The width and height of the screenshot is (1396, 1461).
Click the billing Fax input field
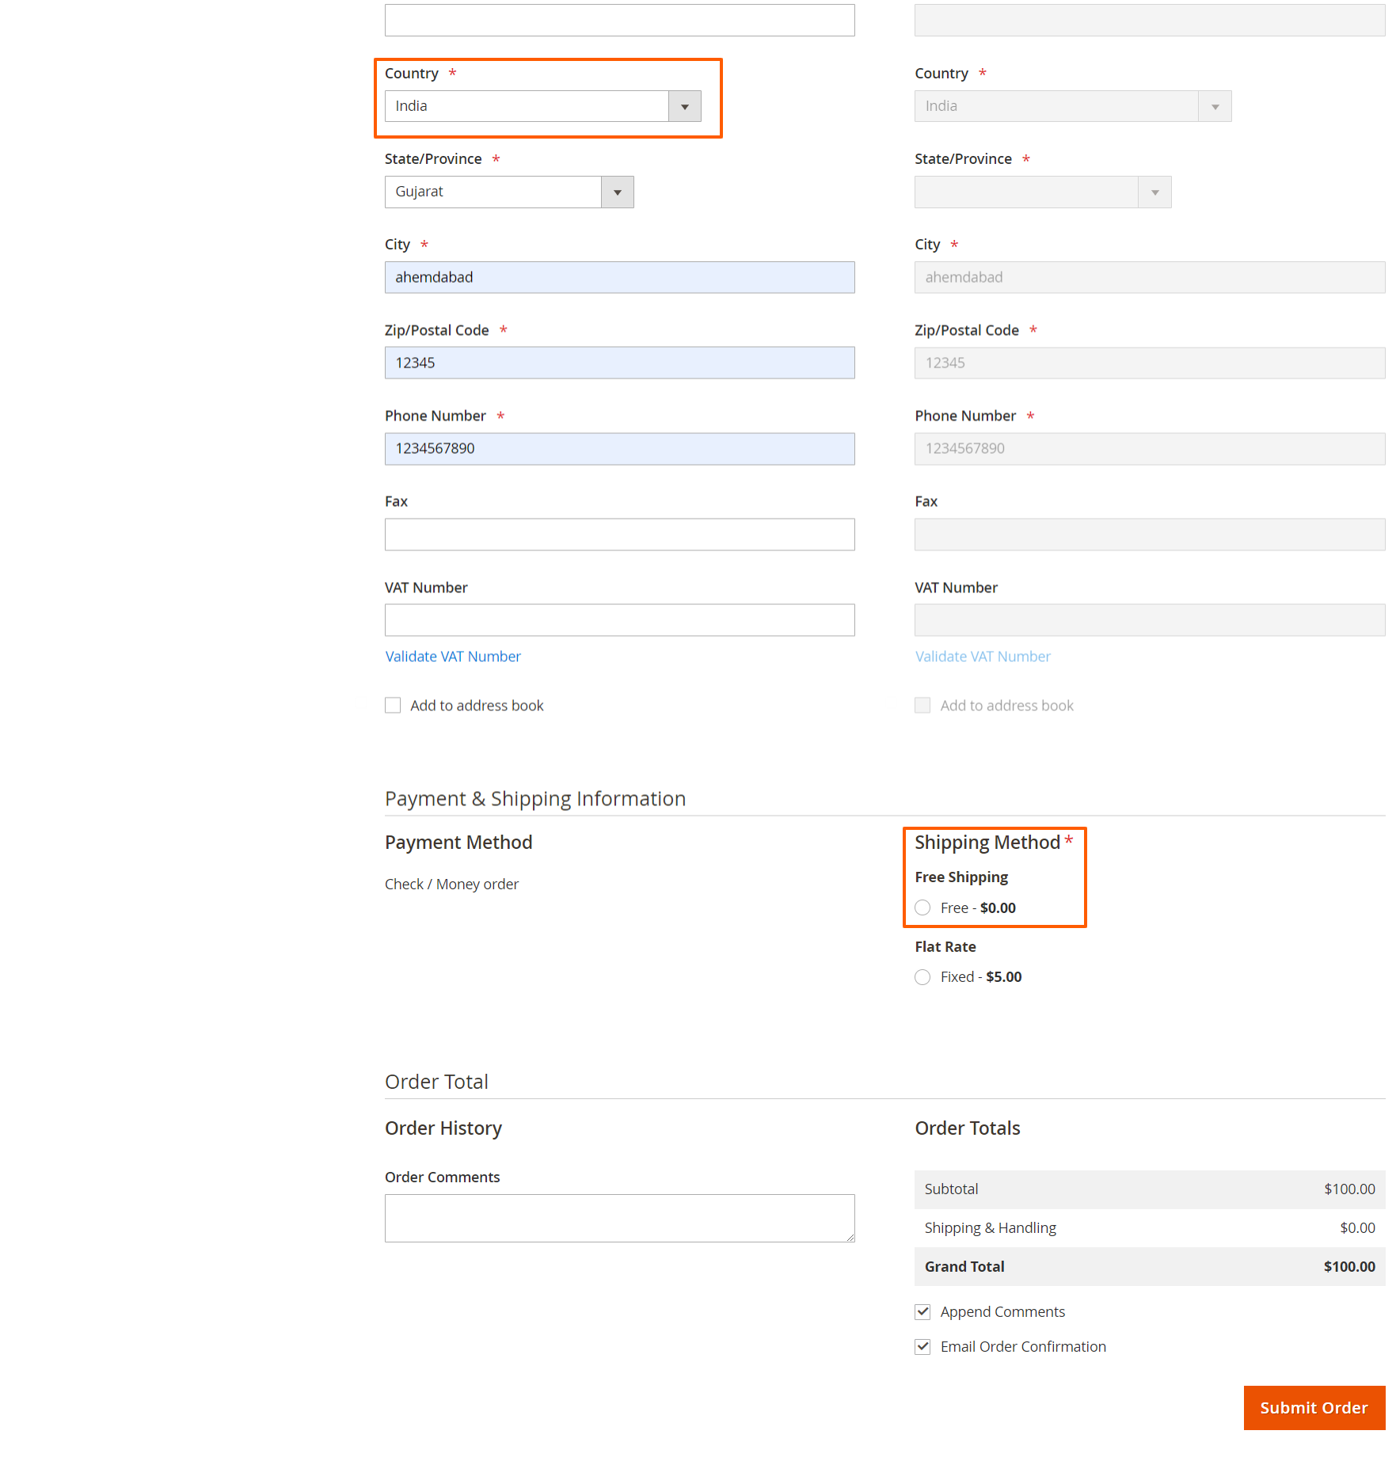[x=619, y=535]
